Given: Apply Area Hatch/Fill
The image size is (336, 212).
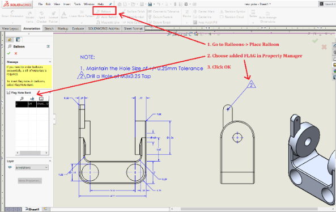Looking at the screenshot, I should click(x=205, y=22).
